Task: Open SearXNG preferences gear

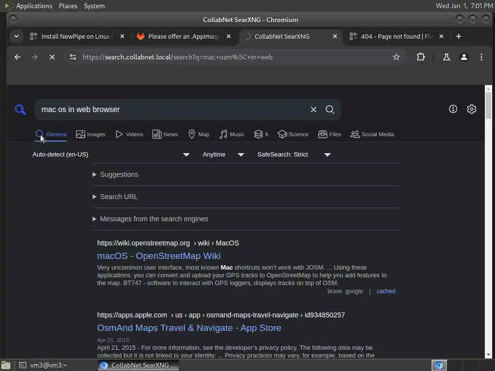Action: pos(472,109)
